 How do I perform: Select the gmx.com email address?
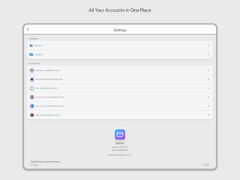(47, 115)
